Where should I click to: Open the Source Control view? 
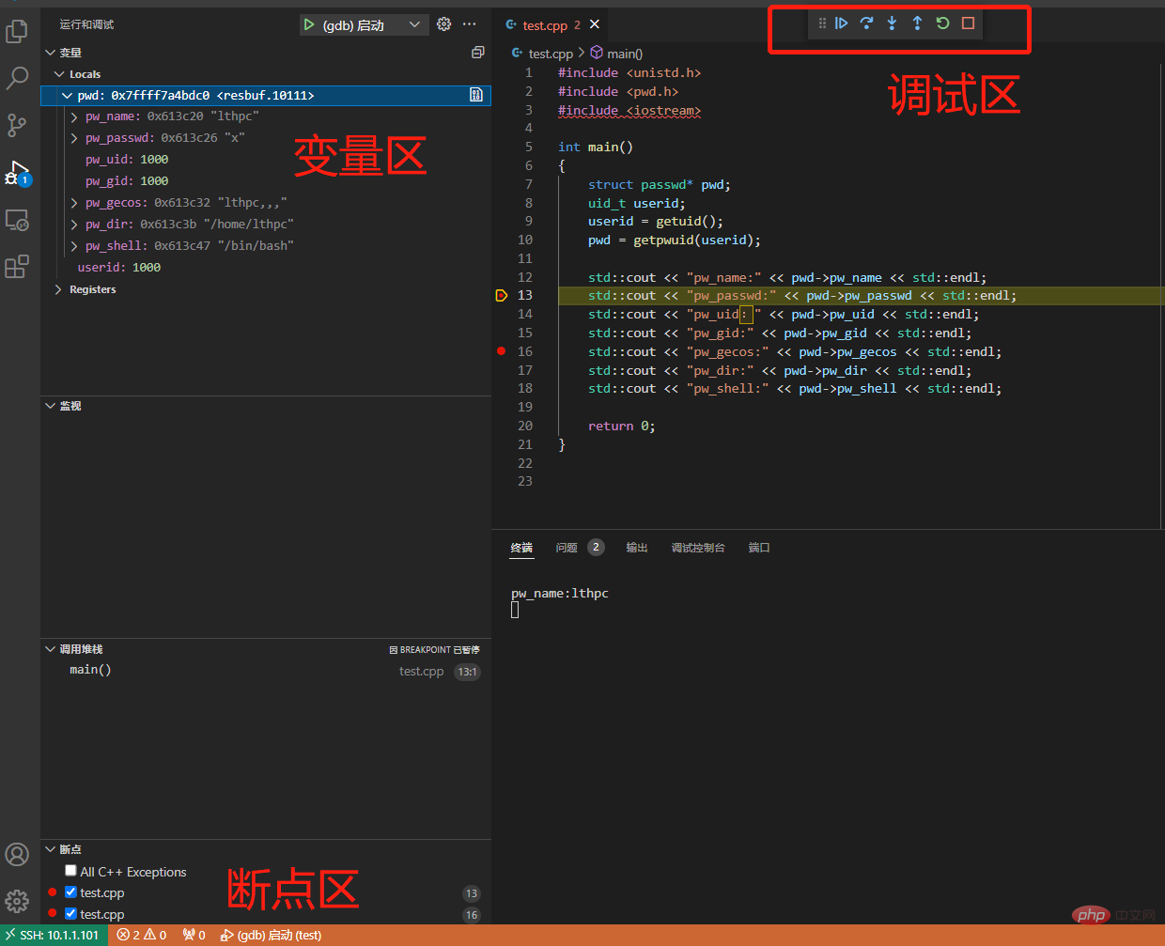17,125
